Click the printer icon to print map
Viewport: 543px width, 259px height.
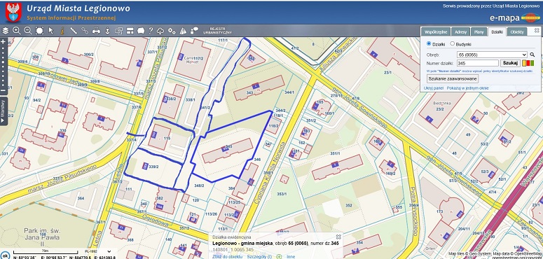point(96,31)
